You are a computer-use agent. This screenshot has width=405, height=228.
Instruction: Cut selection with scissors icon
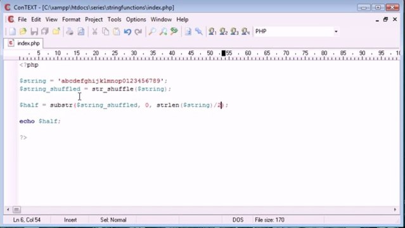tap(94, 32)
